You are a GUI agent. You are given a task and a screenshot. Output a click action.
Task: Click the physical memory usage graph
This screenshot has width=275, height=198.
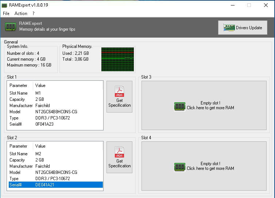click(117, 59)
